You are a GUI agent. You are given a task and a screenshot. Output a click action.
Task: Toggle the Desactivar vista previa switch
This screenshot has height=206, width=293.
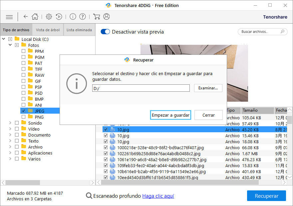point(105,32)
